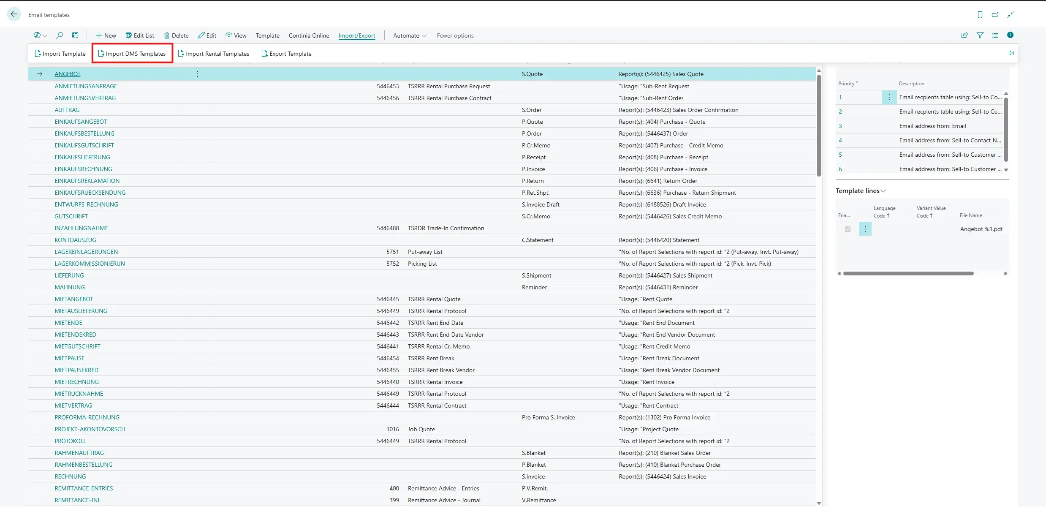
Task: Open the Continia Online menu
Action: click(309, 35)
